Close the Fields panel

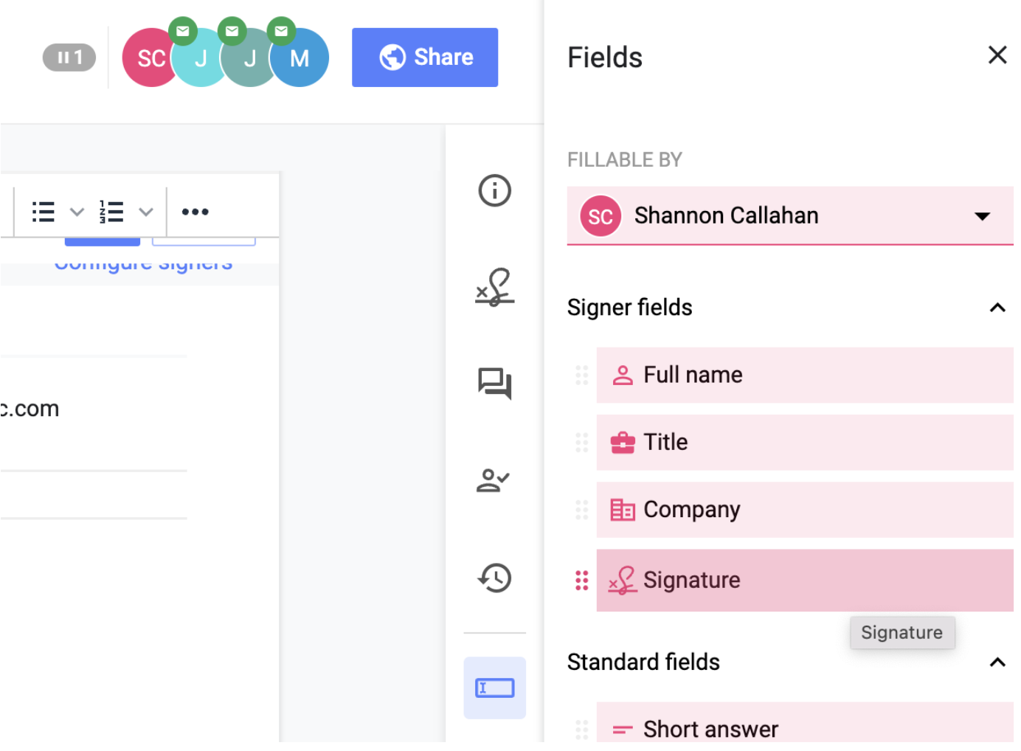(x=997, y=55)
